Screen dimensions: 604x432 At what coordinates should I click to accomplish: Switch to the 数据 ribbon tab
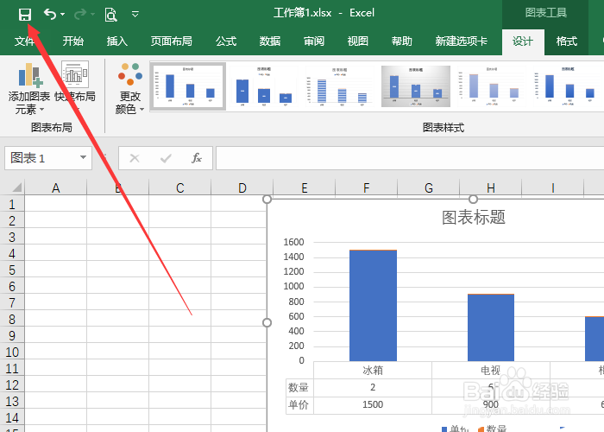point(269,41)
